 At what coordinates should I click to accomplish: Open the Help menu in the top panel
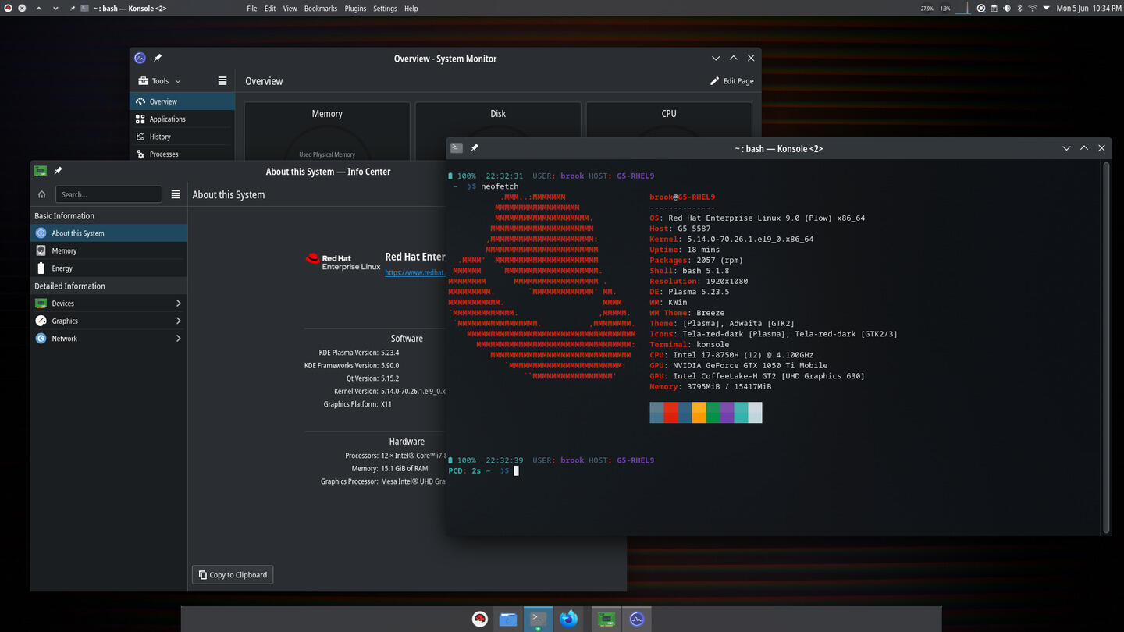(x=411, y=8)
